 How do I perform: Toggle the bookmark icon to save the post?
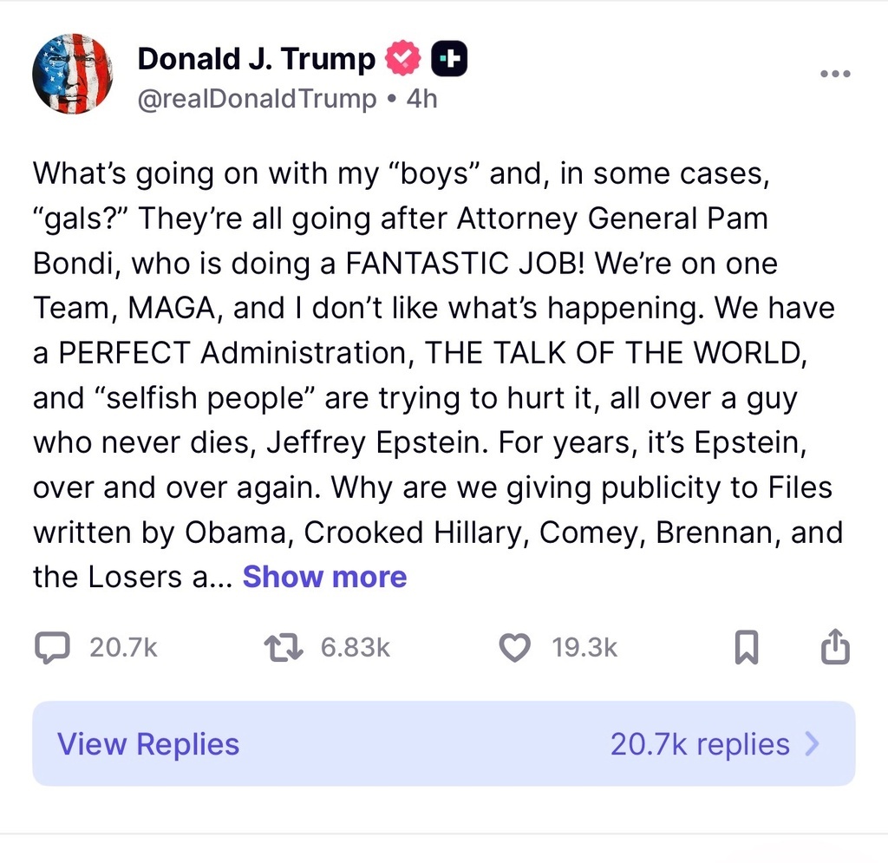(x=746, y=648)
